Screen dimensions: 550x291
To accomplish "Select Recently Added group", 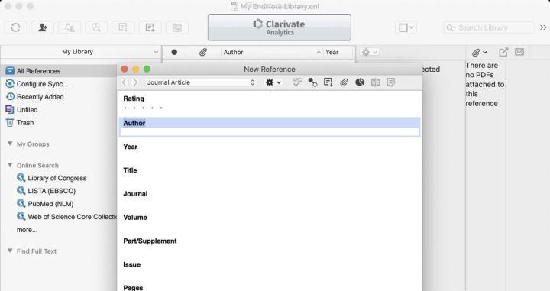I will pyautogui.click(x=40, y=97).
